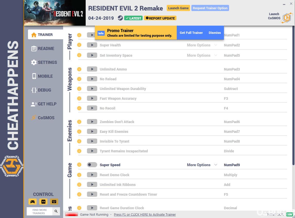This screenshot has width=295, height=218.
Task: Enable the No Recoil cheat
Action: tap(92, 108)
